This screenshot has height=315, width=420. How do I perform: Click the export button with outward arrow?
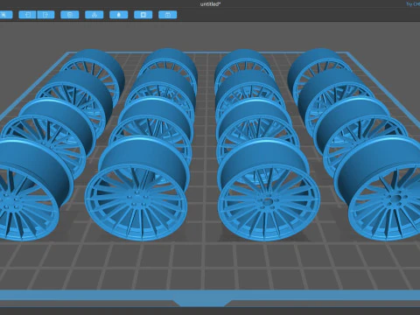click(45, 15)
